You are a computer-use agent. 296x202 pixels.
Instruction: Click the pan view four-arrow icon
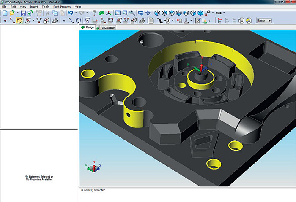coord(148,13)
